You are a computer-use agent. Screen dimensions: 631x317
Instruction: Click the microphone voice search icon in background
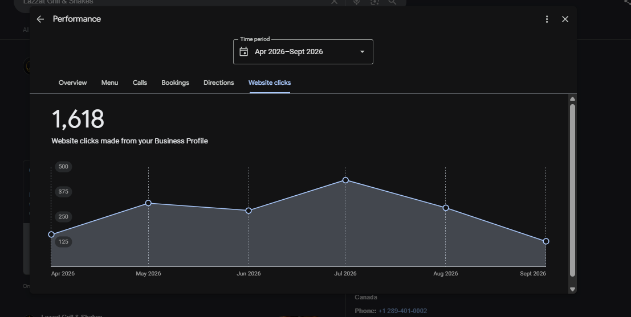pos(357,2)
